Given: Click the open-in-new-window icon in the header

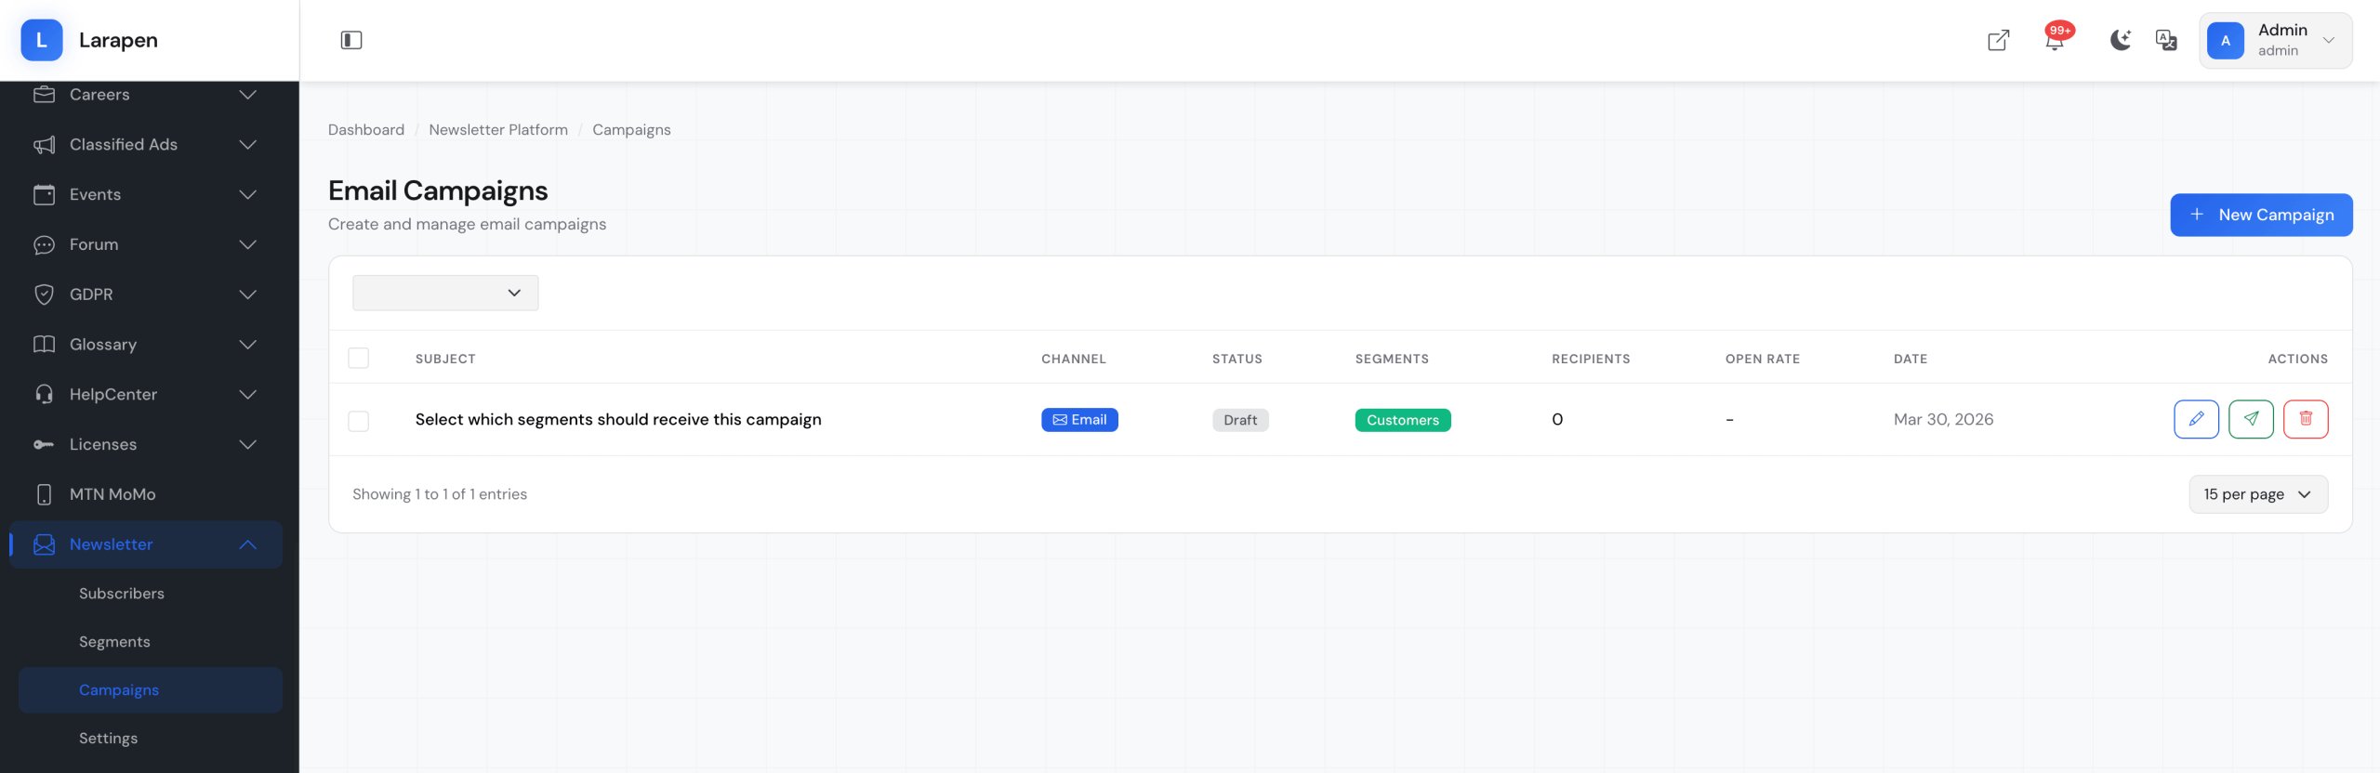Looking at the screenshot, I should click(1998, 40).
